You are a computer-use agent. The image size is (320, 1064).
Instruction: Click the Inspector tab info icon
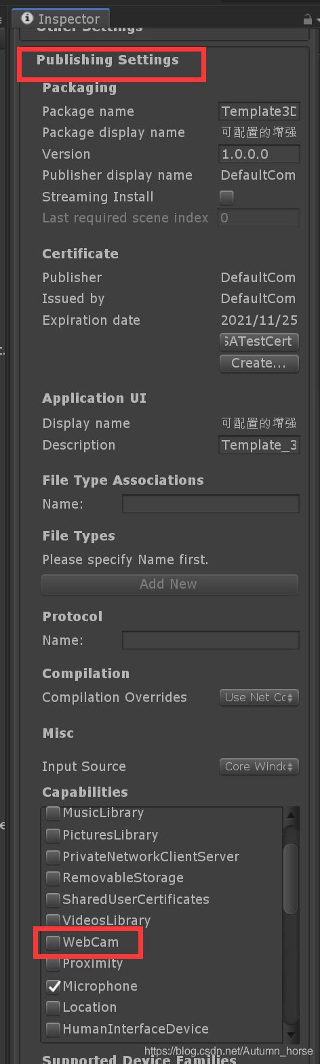(x=28, y=18)
